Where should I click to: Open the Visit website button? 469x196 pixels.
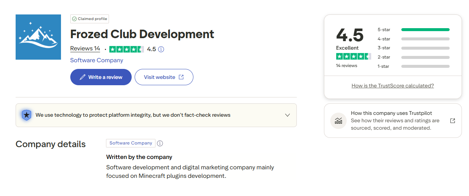tap(164, 77)
